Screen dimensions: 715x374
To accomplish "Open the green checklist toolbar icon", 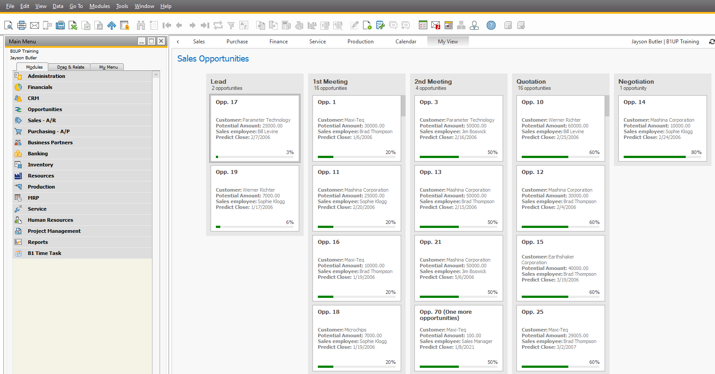I will (x=423, y=25).
